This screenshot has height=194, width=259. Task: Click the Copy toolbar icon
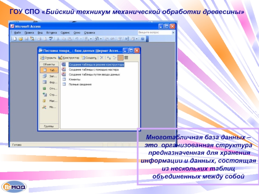63,39
